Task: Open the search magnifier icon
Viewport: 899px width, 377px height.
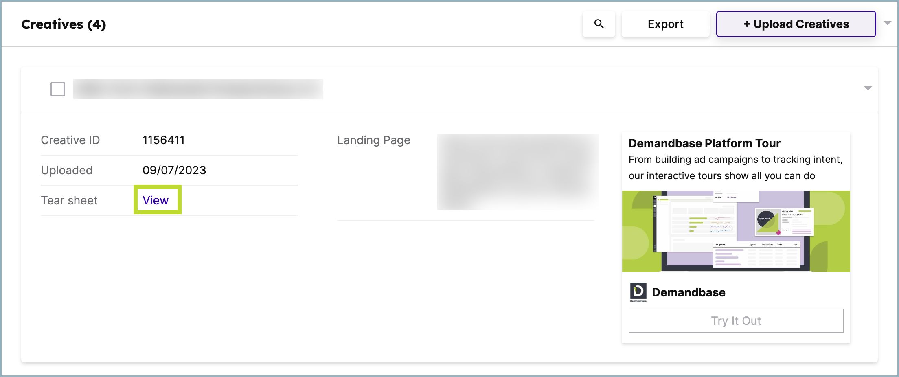Action: click(599, 24)
